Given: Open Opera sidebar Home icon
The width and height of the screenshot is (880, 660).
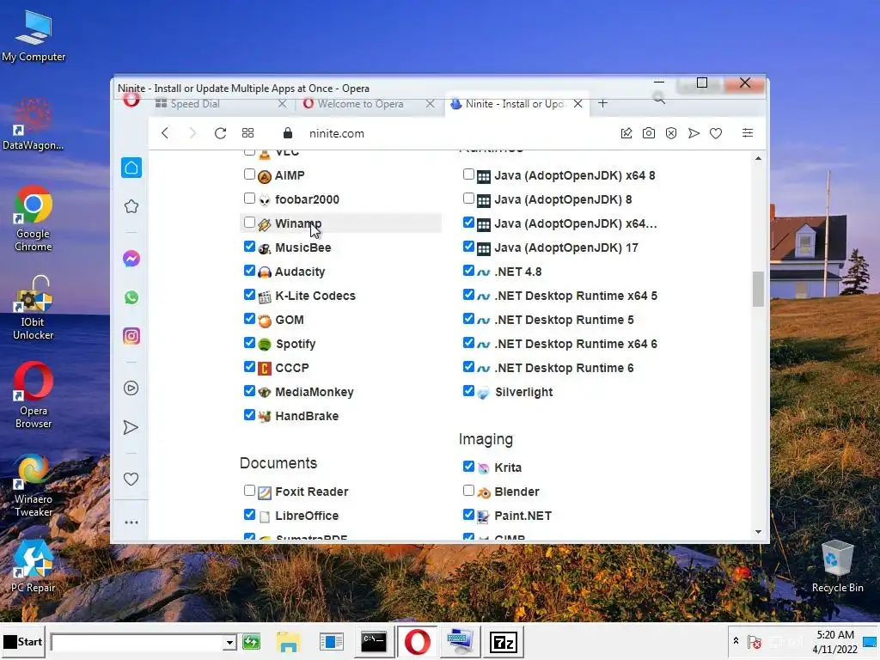Looking at the screenshot, I should tap(131, 168).
